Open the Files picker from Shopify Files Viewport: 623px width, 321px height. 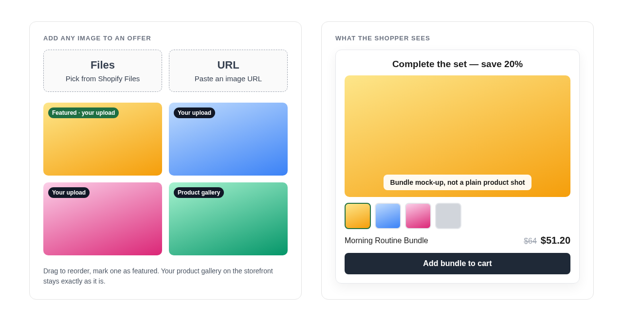pos(103,71)
